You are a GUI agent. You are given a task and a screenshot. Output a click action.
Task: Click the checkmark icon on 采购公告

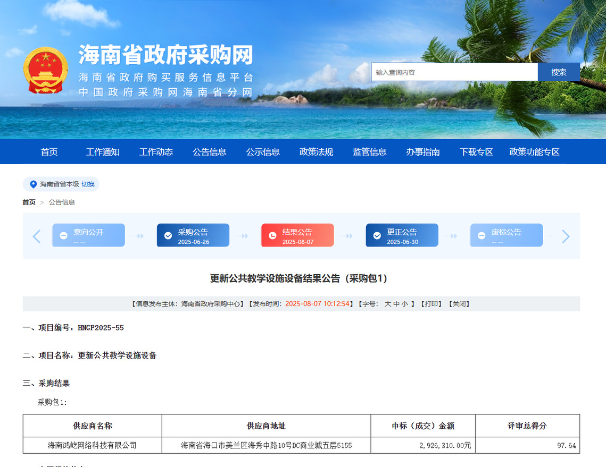click(168, 235)
